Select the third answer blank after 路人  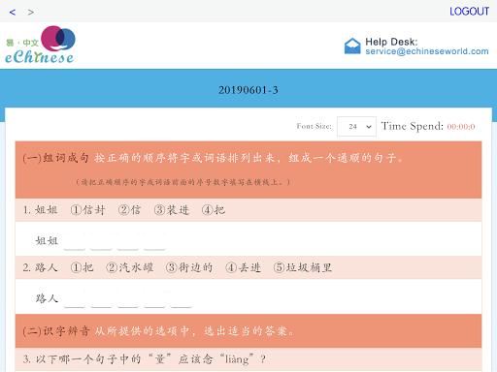(128, 298)
